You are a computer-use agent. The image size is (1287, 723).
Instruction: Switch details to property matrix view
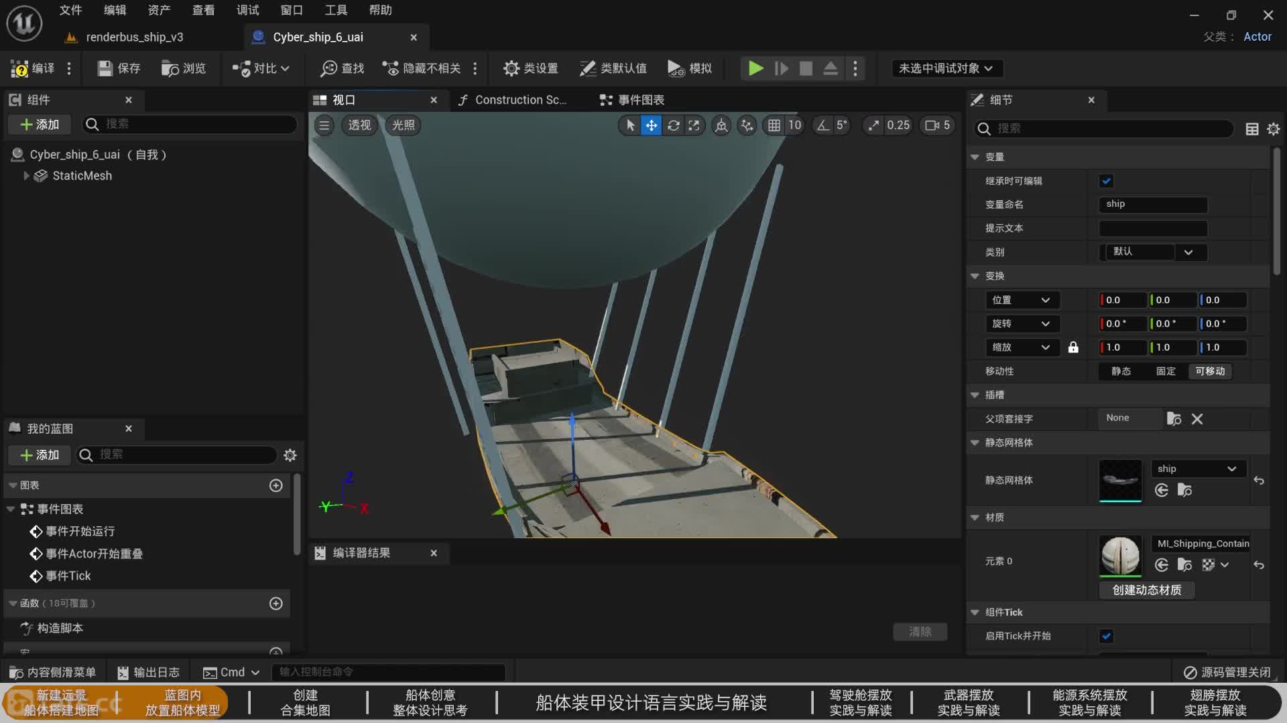(x=1251, y=129)
